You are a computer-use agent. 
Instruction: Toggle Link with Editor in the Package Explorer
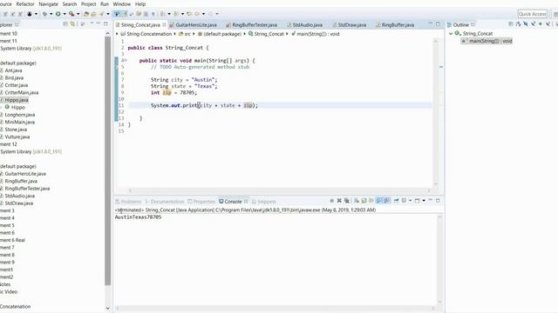72,24
